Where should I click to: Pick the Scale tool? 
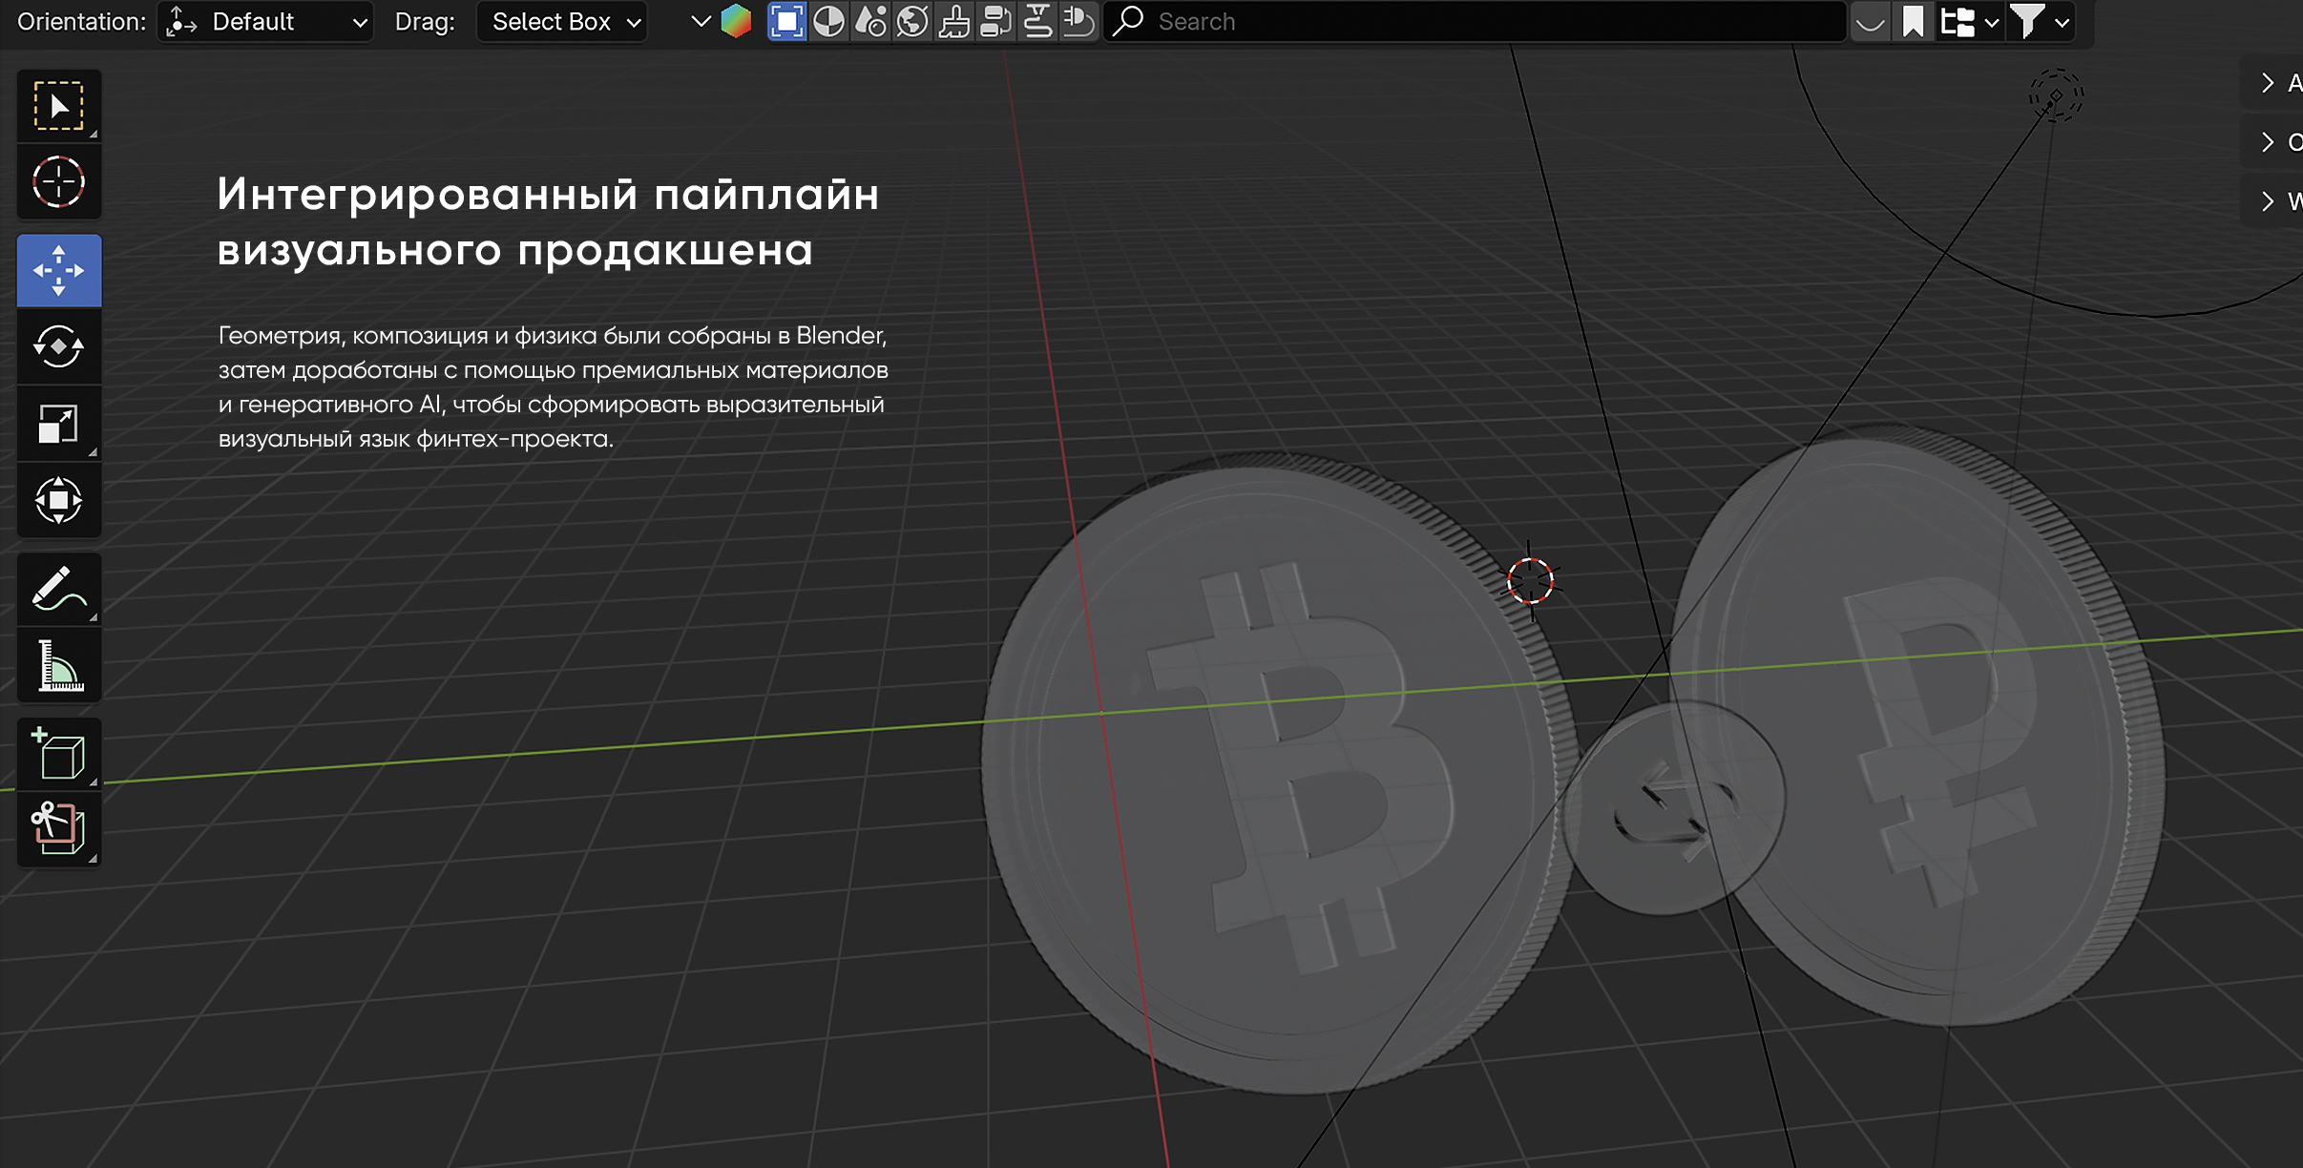click(59, 424)
